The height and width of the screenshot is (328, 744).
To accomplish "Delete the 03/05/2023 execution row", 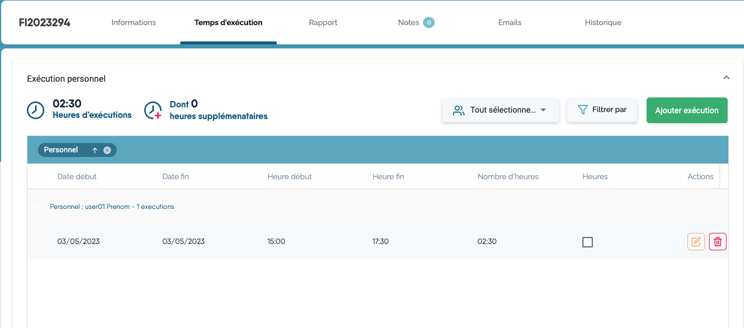I will [x=718, y=242].
